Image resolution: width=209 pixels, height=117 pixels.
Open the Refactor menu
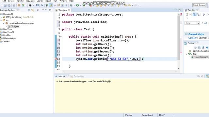click(x=20, y=1)
